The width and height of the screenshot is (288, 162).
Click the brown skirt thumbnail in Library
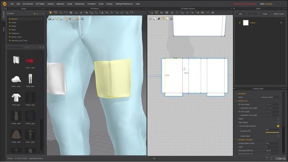(16, 135)
